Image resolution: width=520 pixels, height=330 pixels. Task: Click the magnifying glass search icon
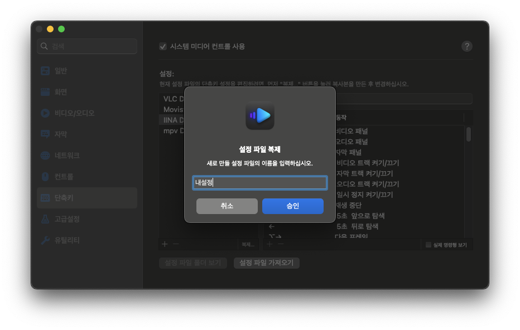tap(44, 46)
